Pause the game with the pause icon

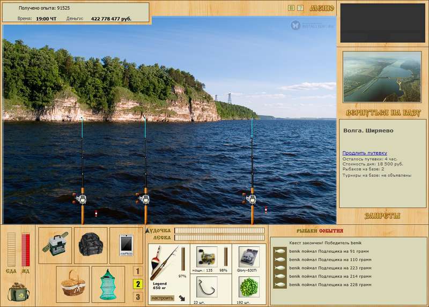[291, 8]
